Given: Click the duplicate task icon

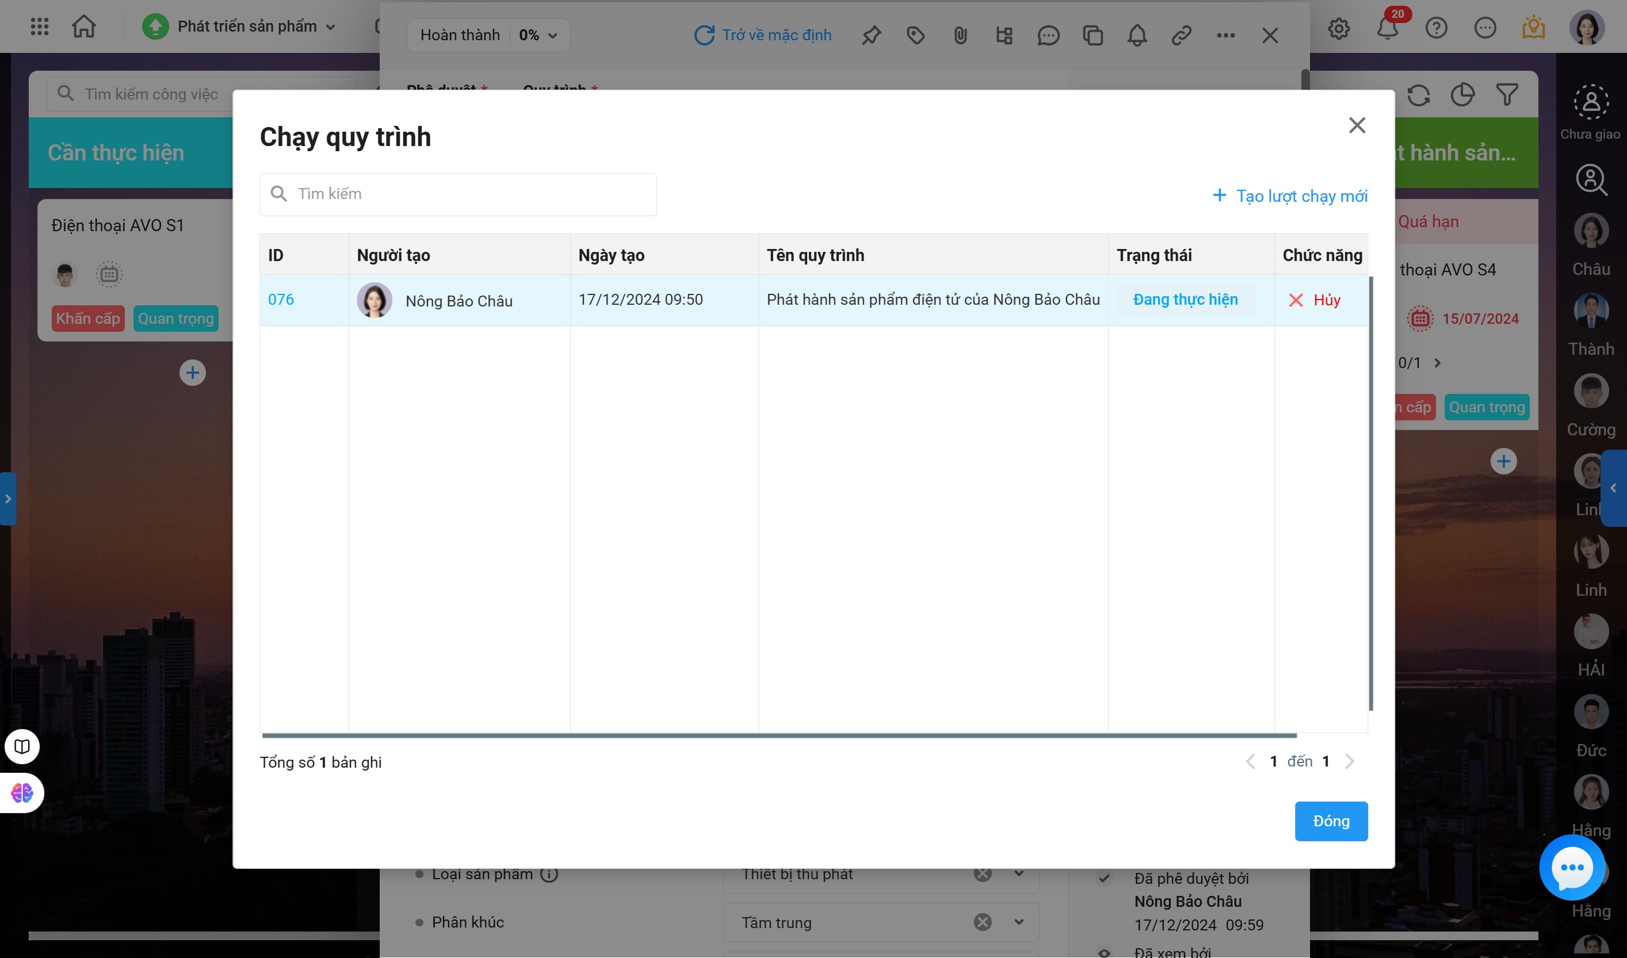Looking at the screenshot, I should point(1092,36).
